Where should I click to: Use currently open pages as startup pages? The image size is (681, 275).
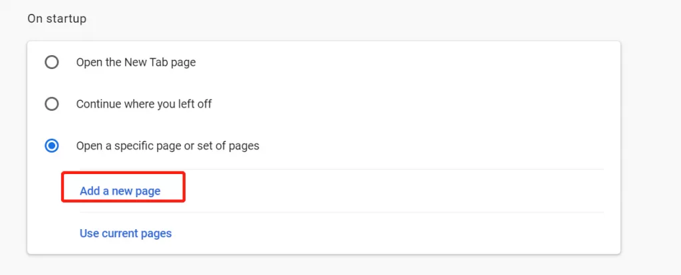126,233
